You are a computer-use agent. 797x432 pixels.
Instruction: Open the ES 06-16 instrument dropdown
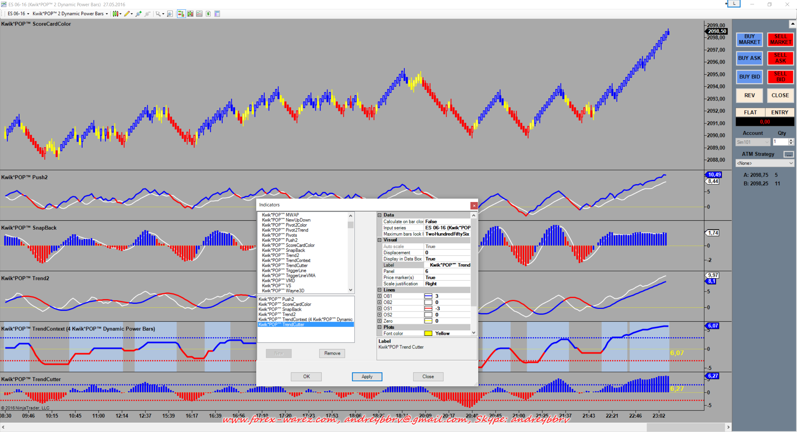(18, 14)
